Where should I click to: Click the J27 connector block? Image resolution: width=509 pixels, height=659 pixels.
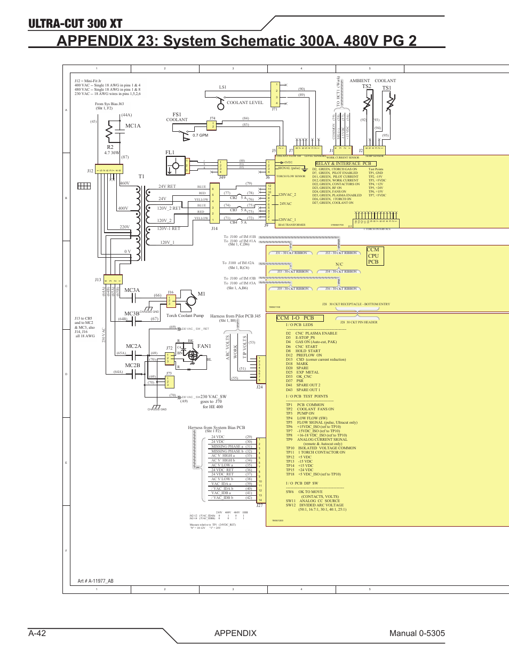pos(260,470)
